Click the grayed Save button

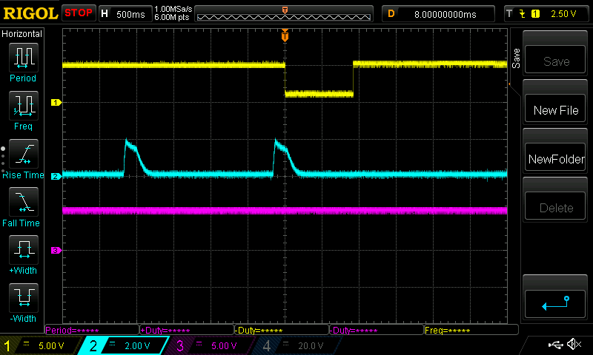(555, 60)
